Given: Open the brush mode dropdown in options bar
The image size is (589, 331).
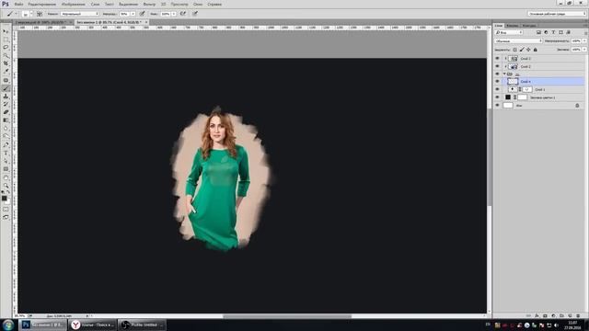Looking at the screenshot, I should tap(79, 14).
